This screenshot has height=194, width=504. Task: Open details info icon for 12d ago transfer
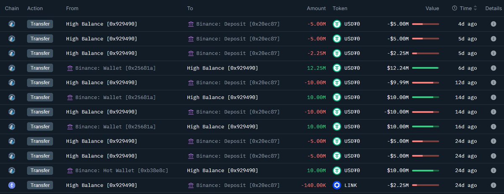pyautogui.click(x=493, y=83)
